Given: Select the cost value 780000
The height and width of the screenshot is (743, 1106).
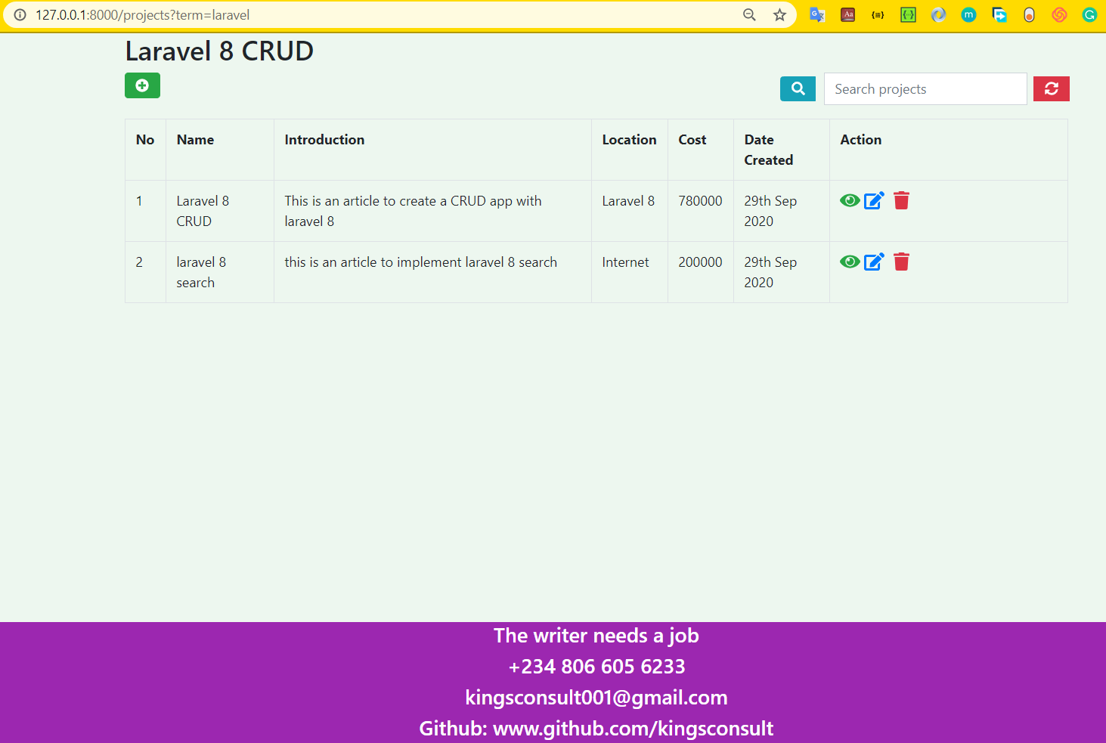Looking at the screenshot, I should [700, 201].
